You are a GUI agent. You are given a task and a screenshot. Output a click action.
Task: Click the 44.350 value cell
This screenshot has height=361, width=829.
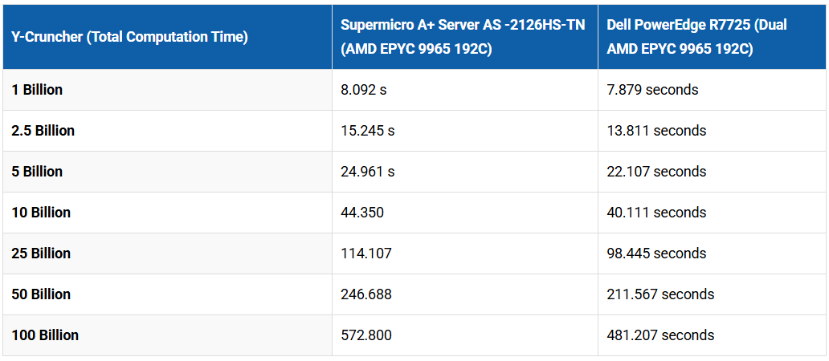click(362, 213)
